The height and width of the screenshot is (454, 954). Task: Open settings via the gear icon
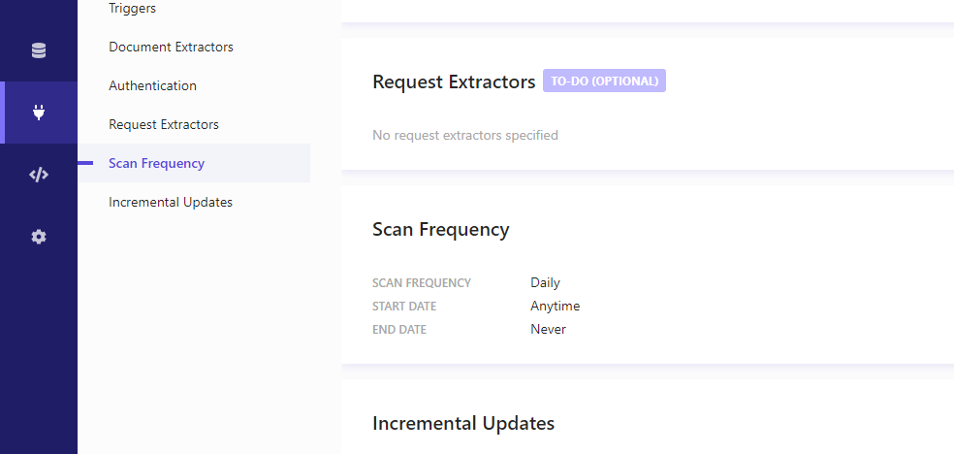coord(39,237)
